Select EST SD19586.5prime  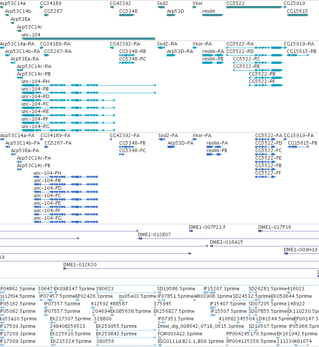(176, 289)
